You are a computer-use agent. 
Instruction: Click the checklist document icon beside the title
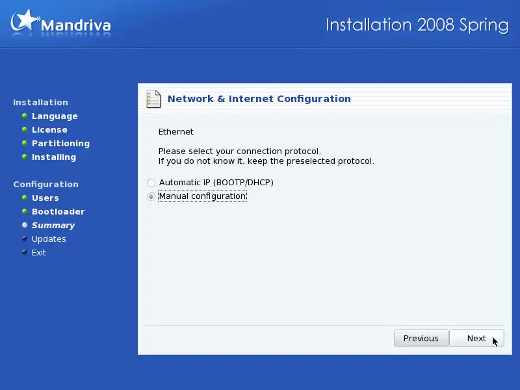coord(153,99)
